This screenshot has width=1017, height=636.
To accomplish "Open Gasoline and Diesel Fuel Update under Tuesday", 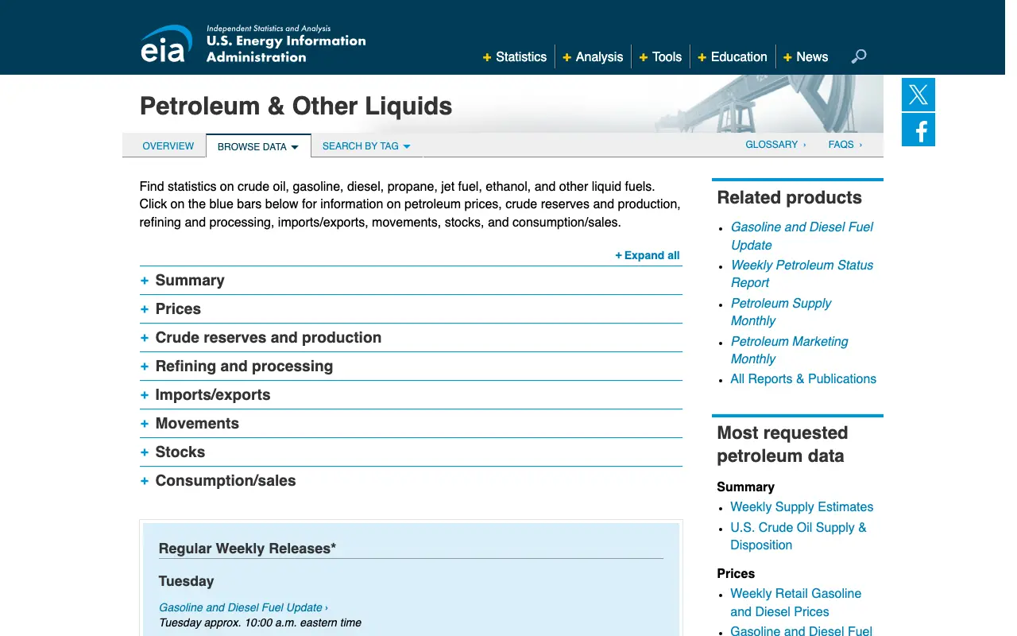I will click(243, 607).
